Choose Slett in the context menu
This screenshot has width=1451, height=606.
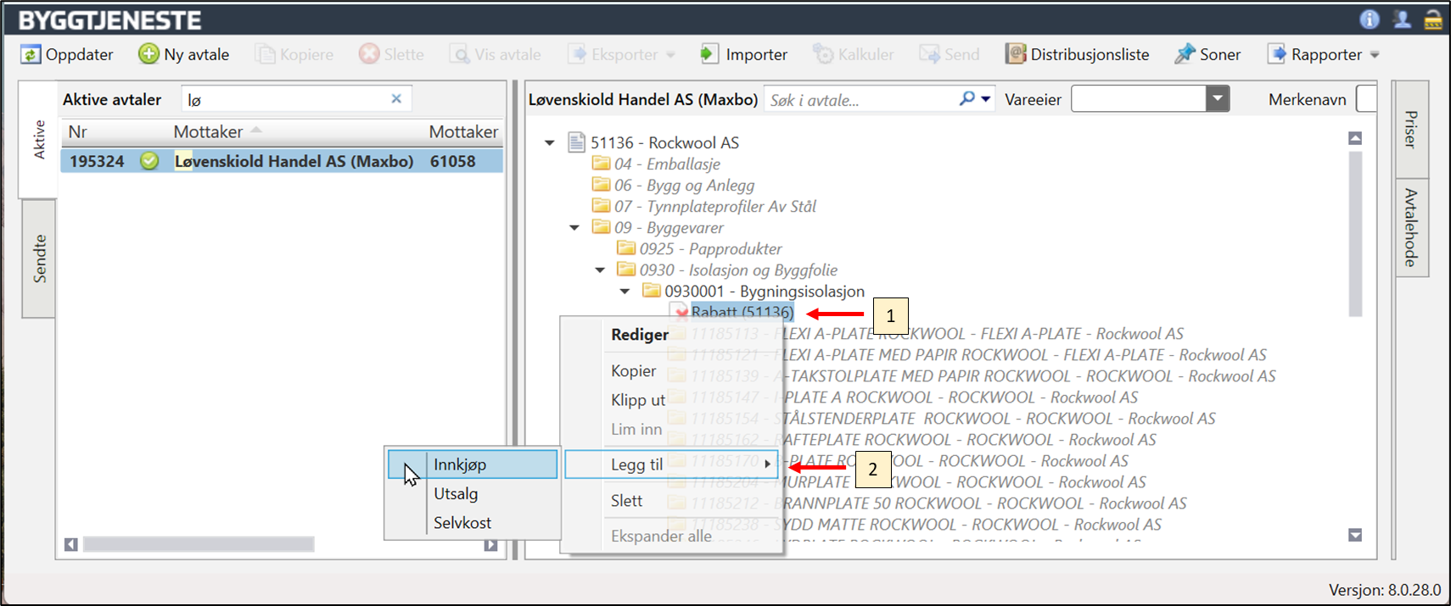click(626, 501)
